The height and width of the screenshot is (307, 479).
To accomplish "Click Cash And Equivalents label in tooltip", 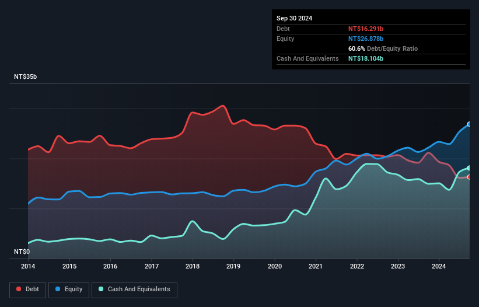I will point(307,58).
